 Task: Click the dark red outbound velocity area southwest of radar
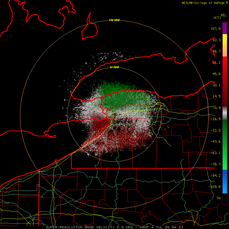[100, 124]
